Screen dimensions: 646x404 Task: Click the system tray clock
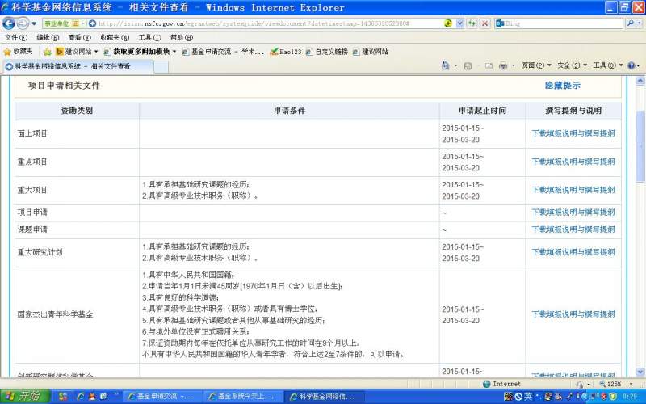click(630, 397)
